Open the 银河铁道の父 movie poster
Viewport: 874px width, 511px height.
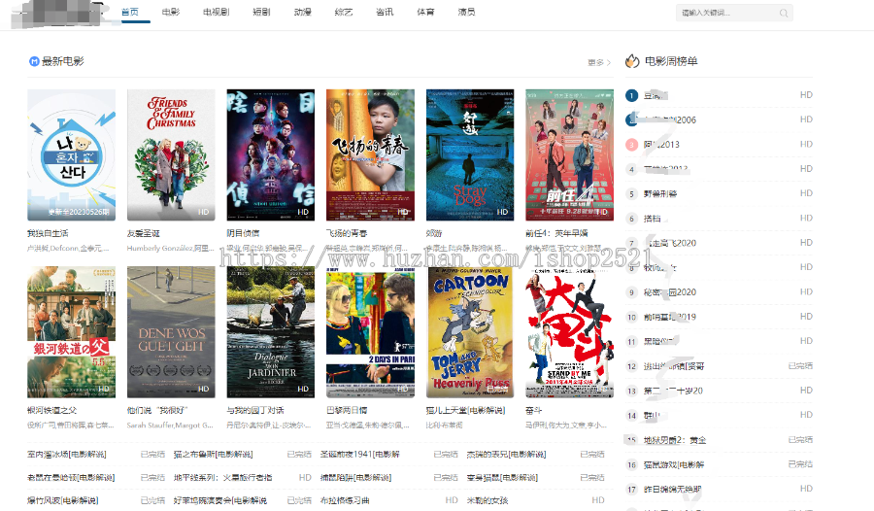coord(71,332)
